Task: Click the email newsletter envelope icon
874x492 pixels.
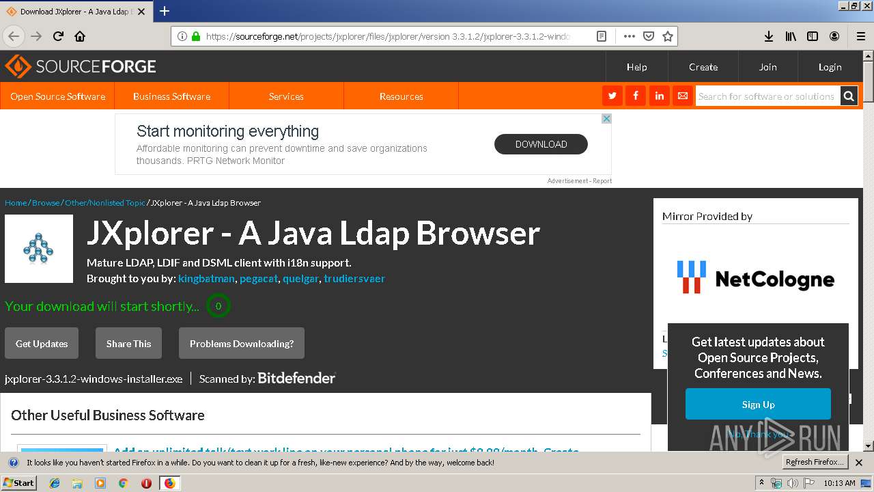Action: (x=682, y=96)
